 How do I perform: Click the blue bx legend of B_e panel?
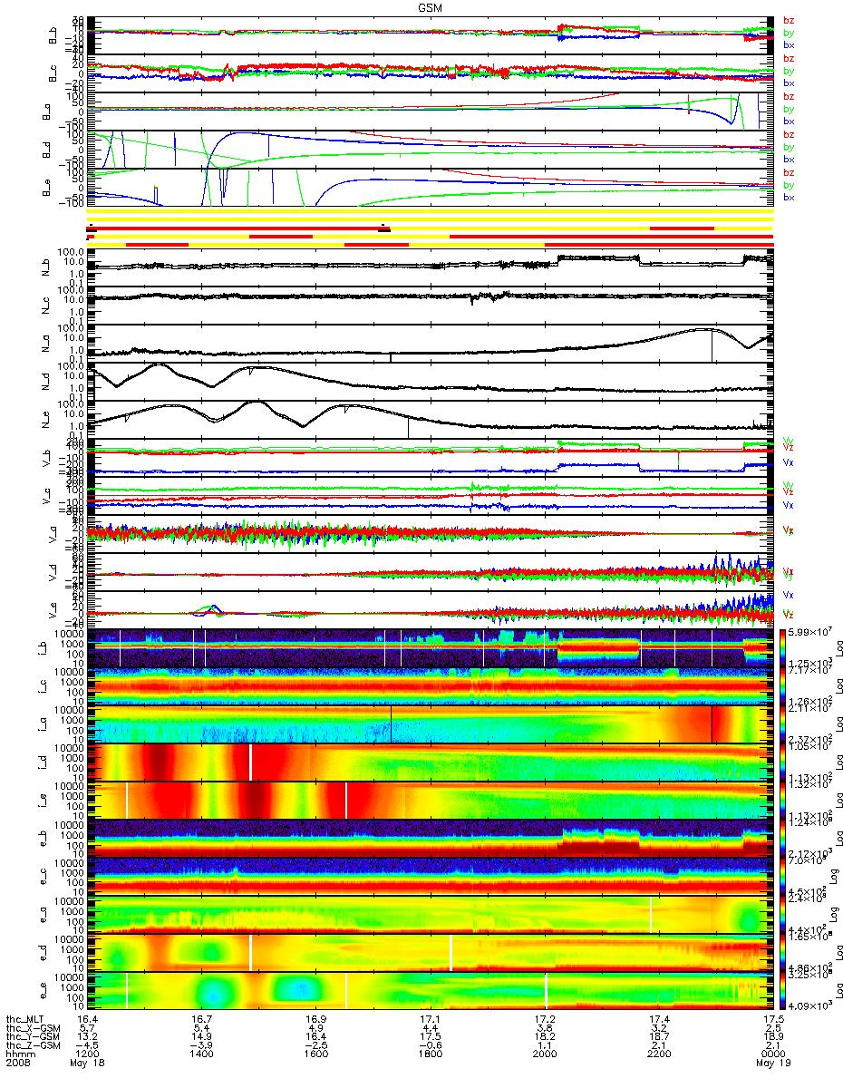(789, 198)
